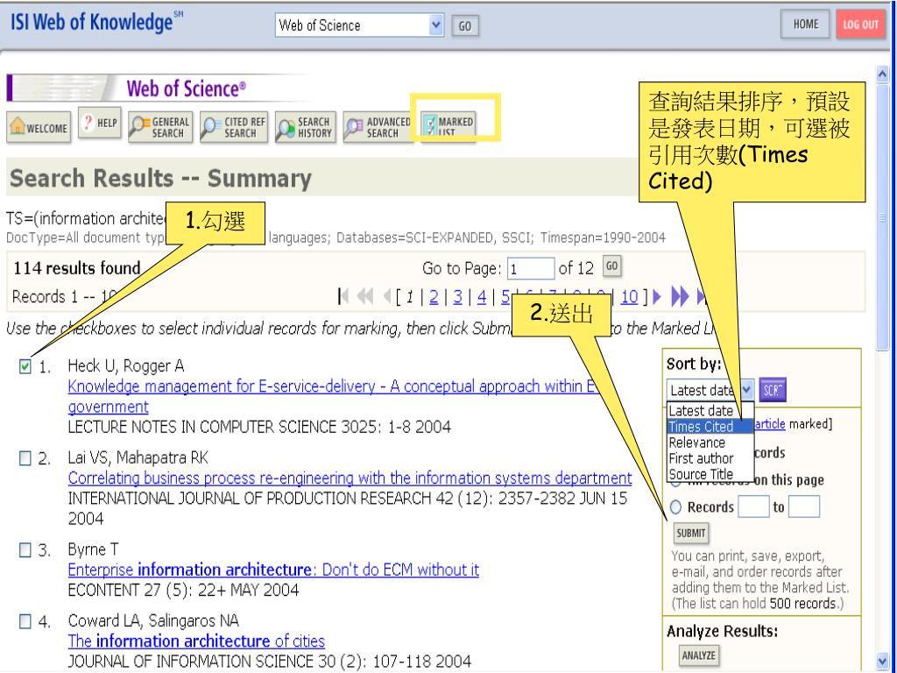Viewport: 897px width, 673px height.
Task: Open the Welcome home-icon toolbar button
Action: coord(39,127)
